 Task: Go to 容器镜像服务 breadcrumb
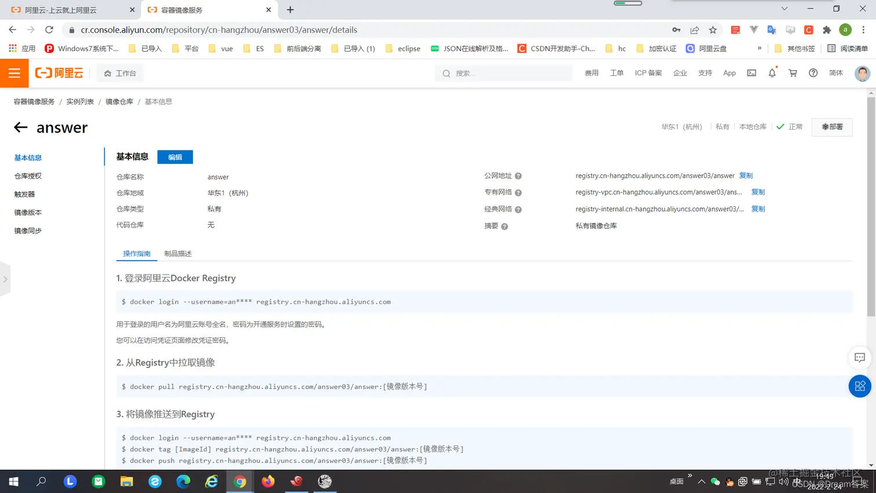[34, 101]
